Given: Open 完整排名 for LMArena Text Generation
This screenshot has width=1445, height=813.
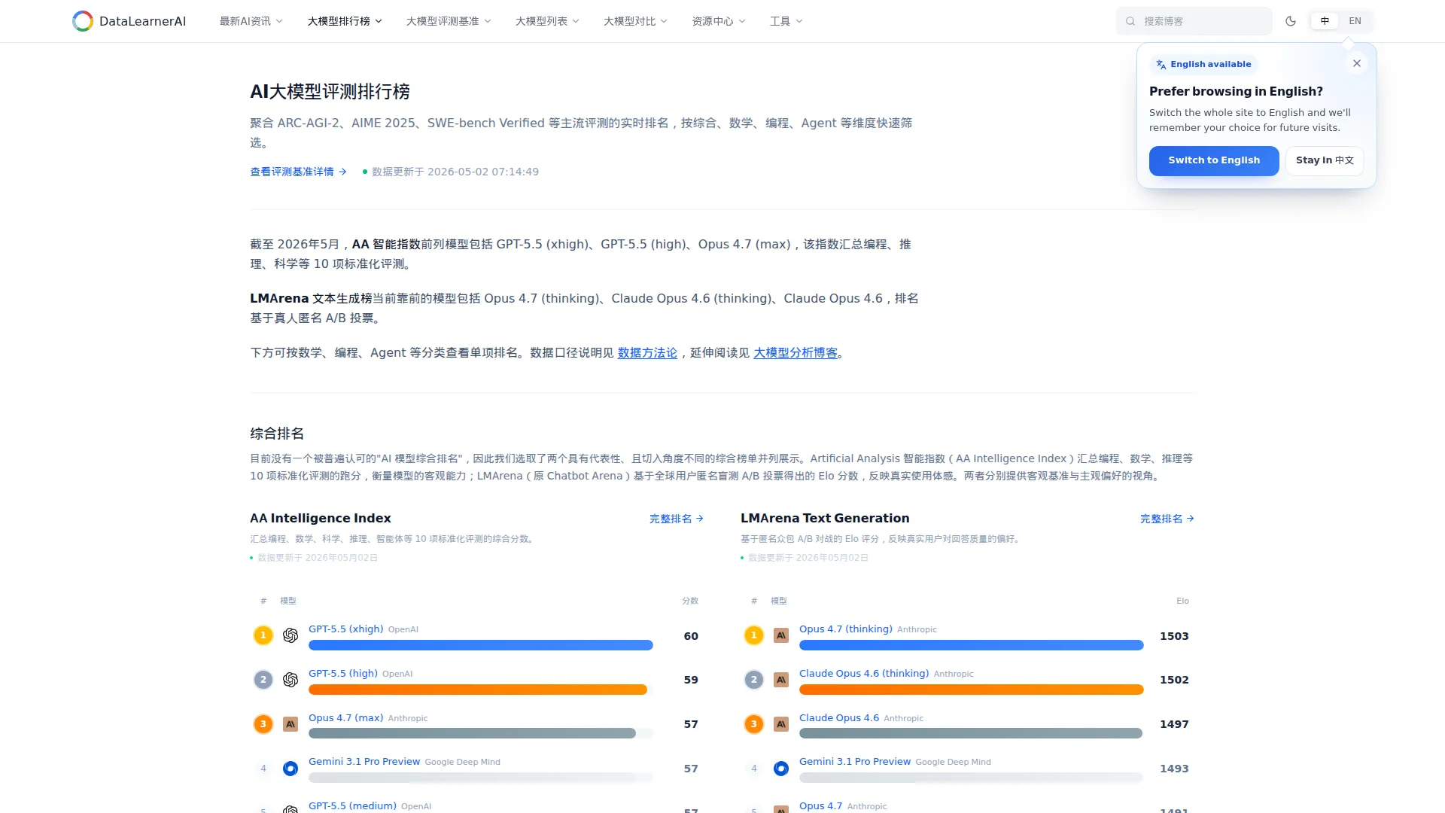Looking at the screenshot, I should point(1167,519).
